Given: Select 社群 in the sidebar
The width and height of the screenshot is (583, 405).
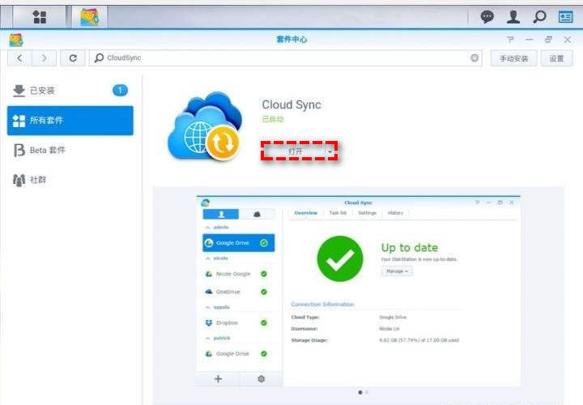Looking at the screenshot, I should [70, 180].
